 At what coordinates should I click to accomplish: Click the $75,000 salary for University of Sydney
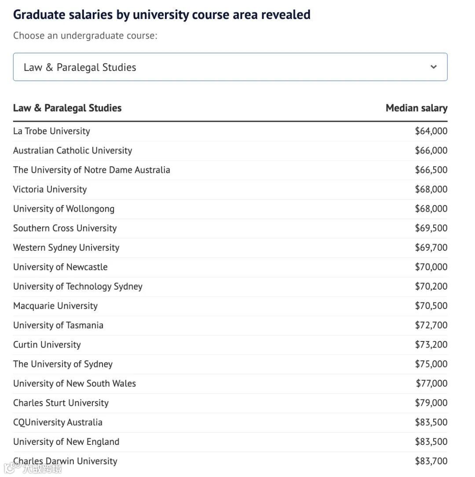pos(431,364)
